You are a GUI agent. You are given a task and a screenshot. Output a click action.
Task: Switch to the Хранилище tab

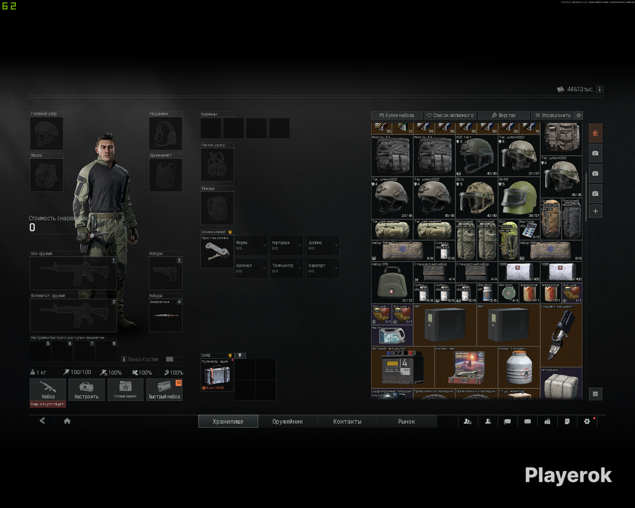pyautogui.click(x=228, y=421)
